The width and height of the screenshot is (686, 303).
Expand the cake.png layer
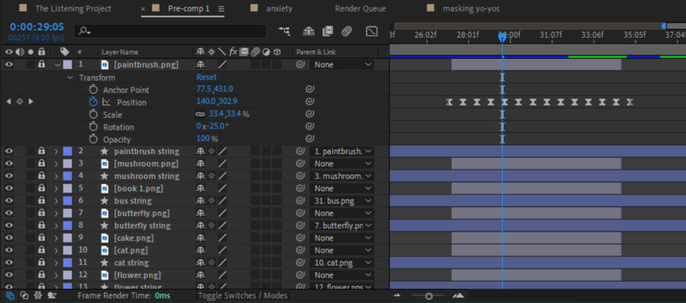tap(56, 238)
